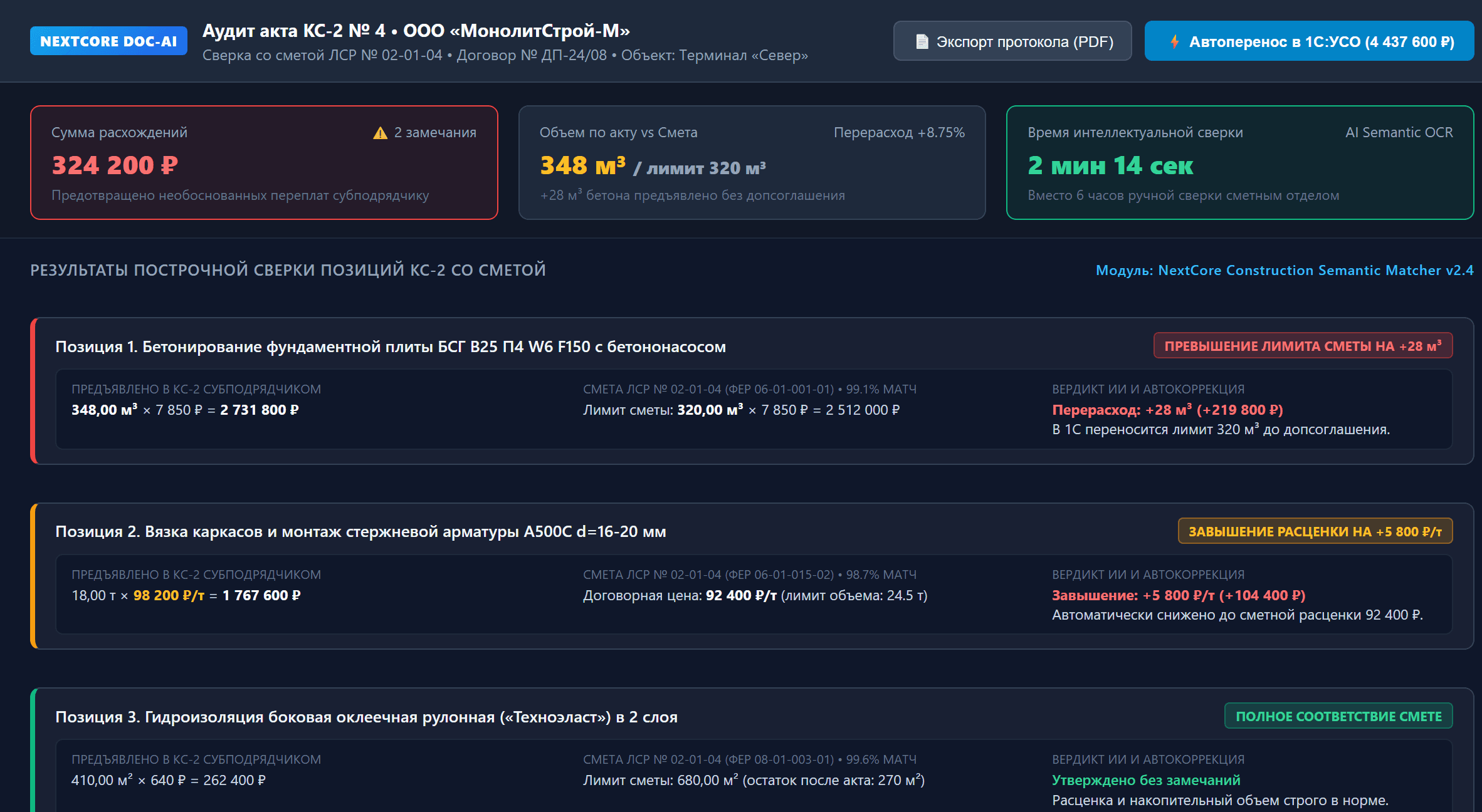This screenshot has width=1482, height=812.
Task: Start Автоперенос в 1С:УСО transfer
Action: pyautogui.click(x=1309, y=41)
